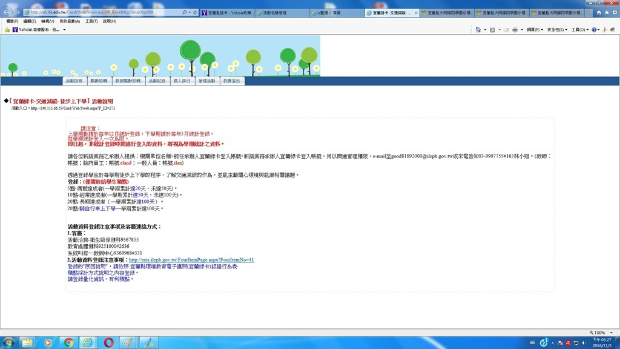Open the 檢視(V) menu
Image resolution: width=620 pixels, height=349 pixels.
coord(47,21)
